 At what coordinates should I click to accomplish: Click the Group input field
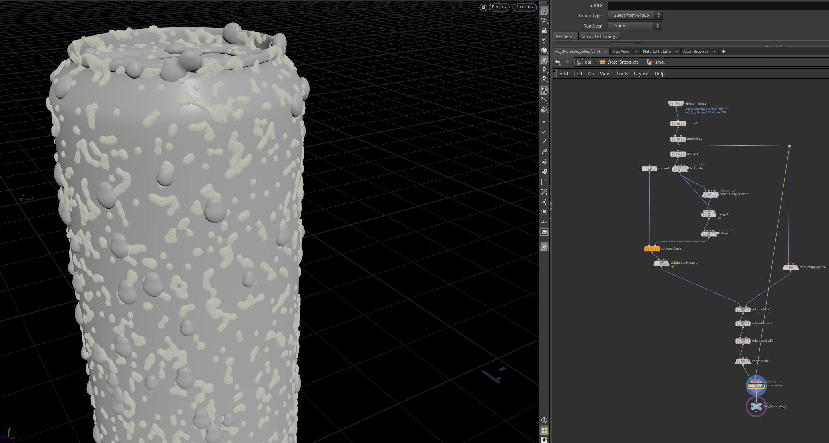(x=718, y=5)
